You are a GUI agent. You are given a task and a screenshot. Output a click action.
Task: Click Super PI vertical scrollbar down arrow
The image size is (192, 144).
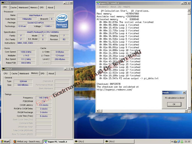pyautogui.click(x=189, y=108)
